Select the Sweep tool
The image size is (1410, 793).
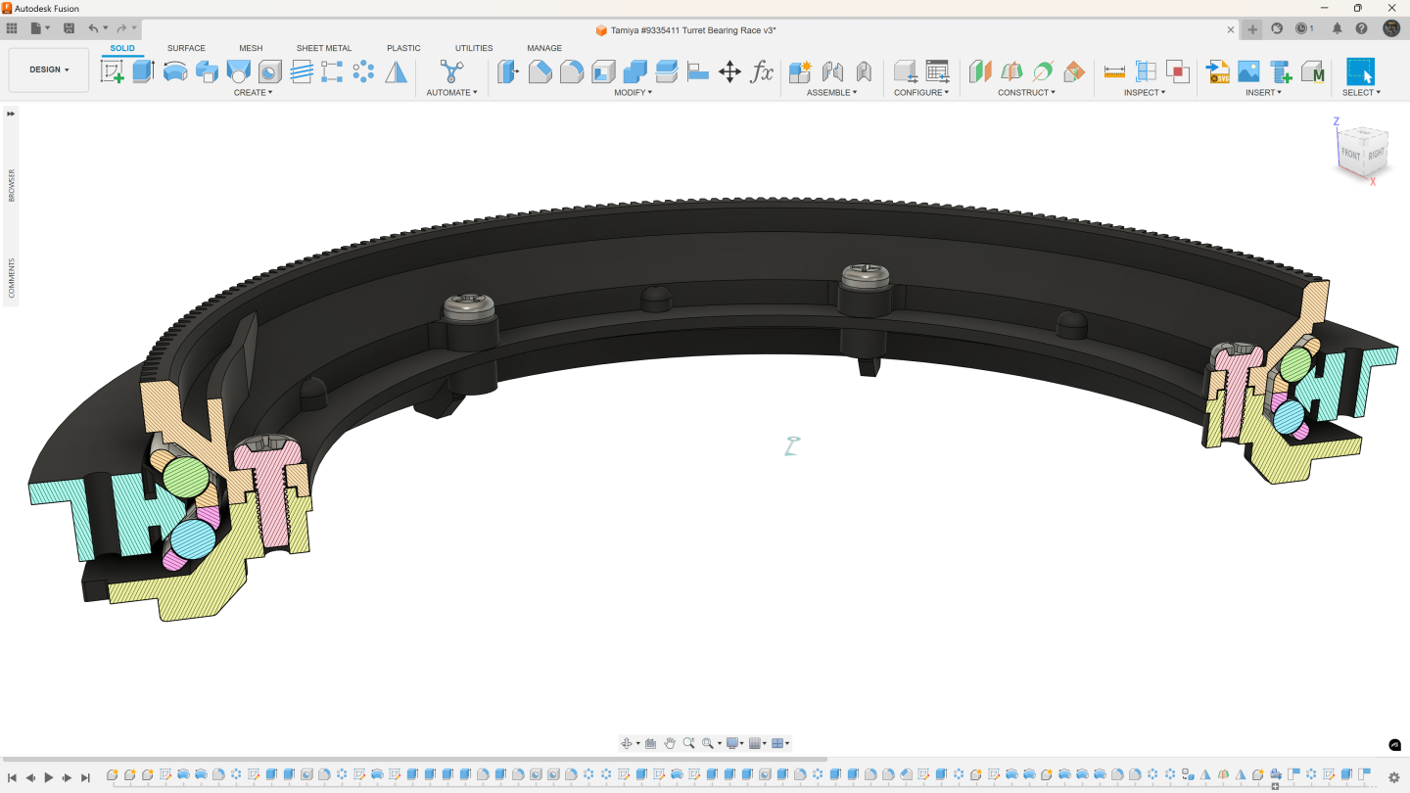coord(207,71)
